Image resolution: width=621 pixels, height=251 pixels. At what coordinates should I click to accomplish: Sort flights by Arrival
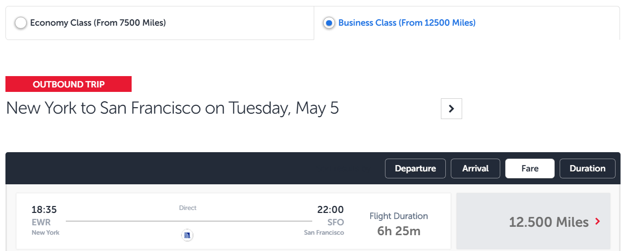pos(476,168)
